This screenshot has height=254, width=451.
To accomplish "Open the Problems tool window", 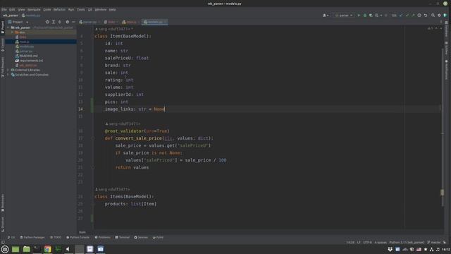I will [x=102, y=237].
